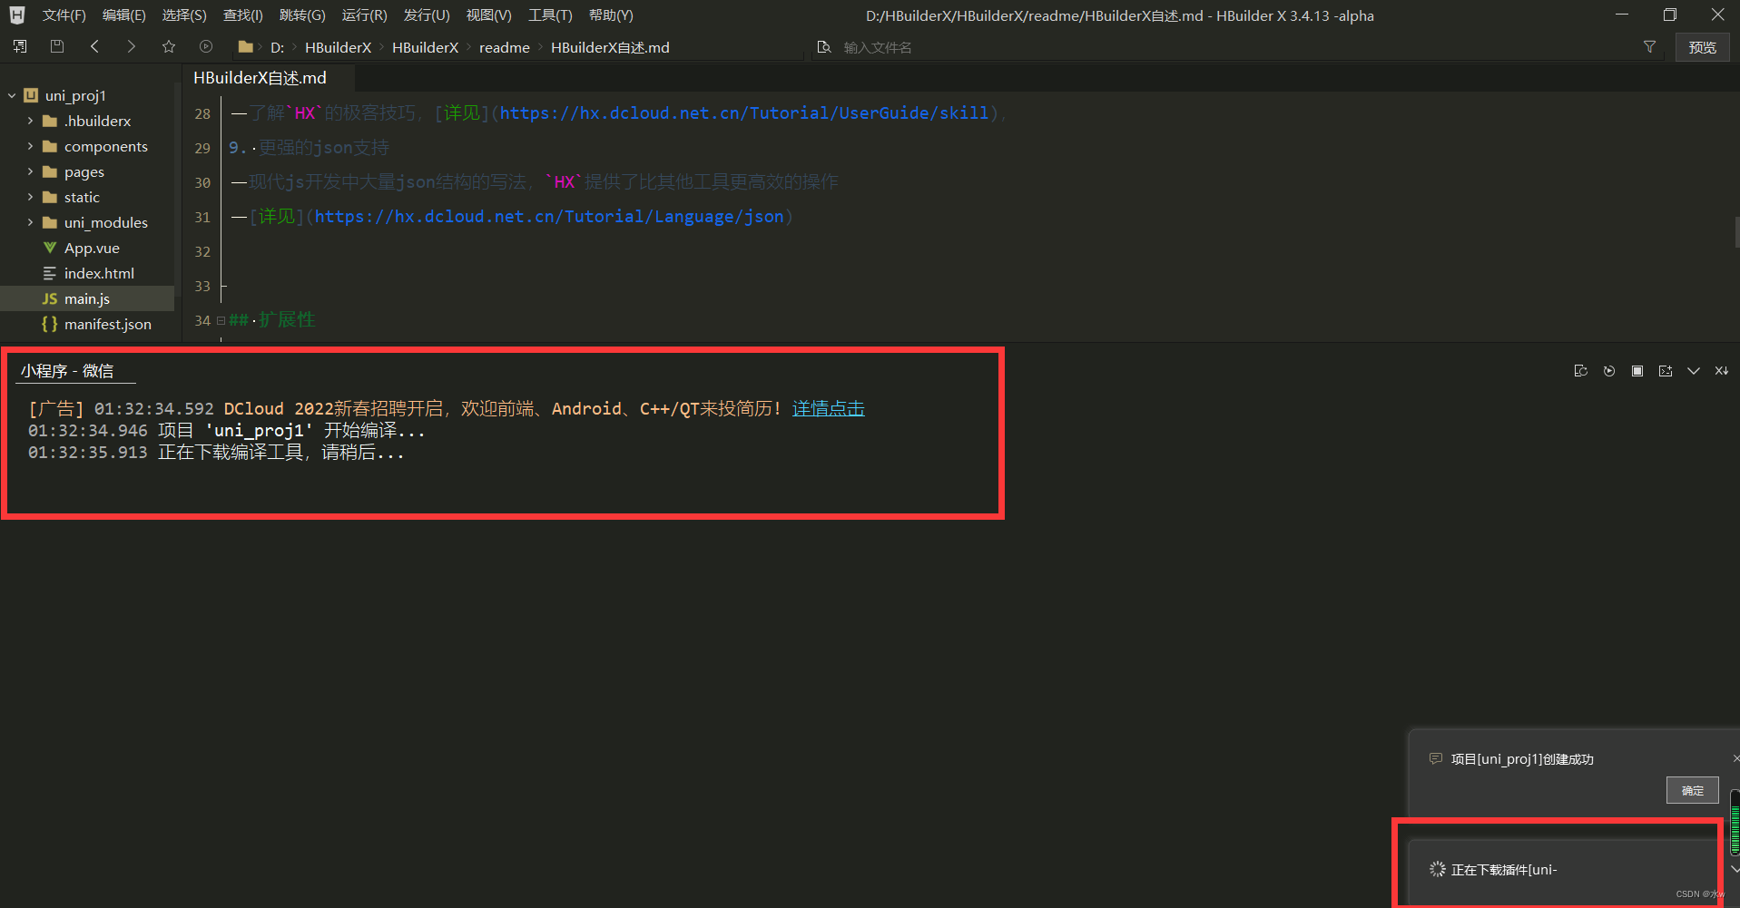
Task: Click the 详情点击 link in console
Action: coord(828,409)
